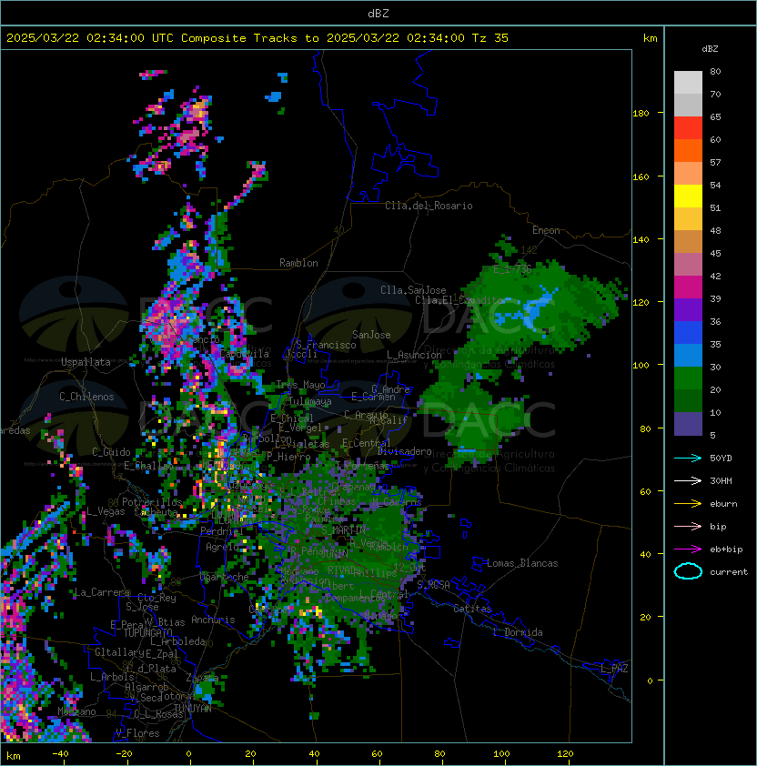
Task: Click the Encon map label
Action: [546, 230]
